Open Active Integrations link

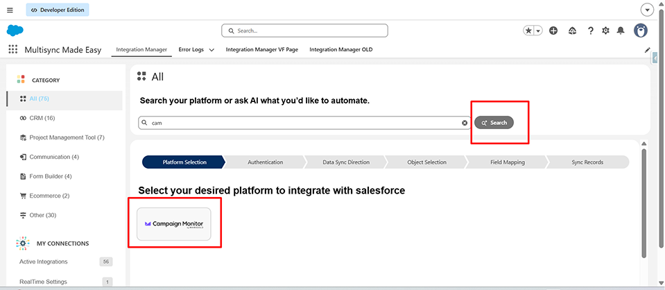click(x=43, y=262)
